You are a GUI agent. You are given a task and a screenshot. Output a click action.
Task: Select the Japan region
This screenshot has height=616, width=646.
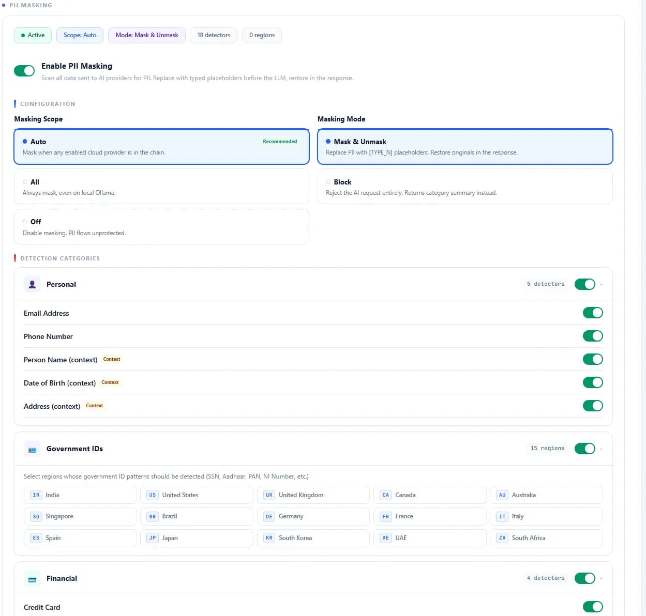click(197, 538)
